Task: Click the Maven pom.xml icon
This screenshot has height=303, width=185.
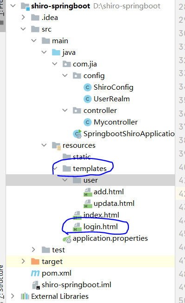Action: pyautogui.click(x=35, y=273)
